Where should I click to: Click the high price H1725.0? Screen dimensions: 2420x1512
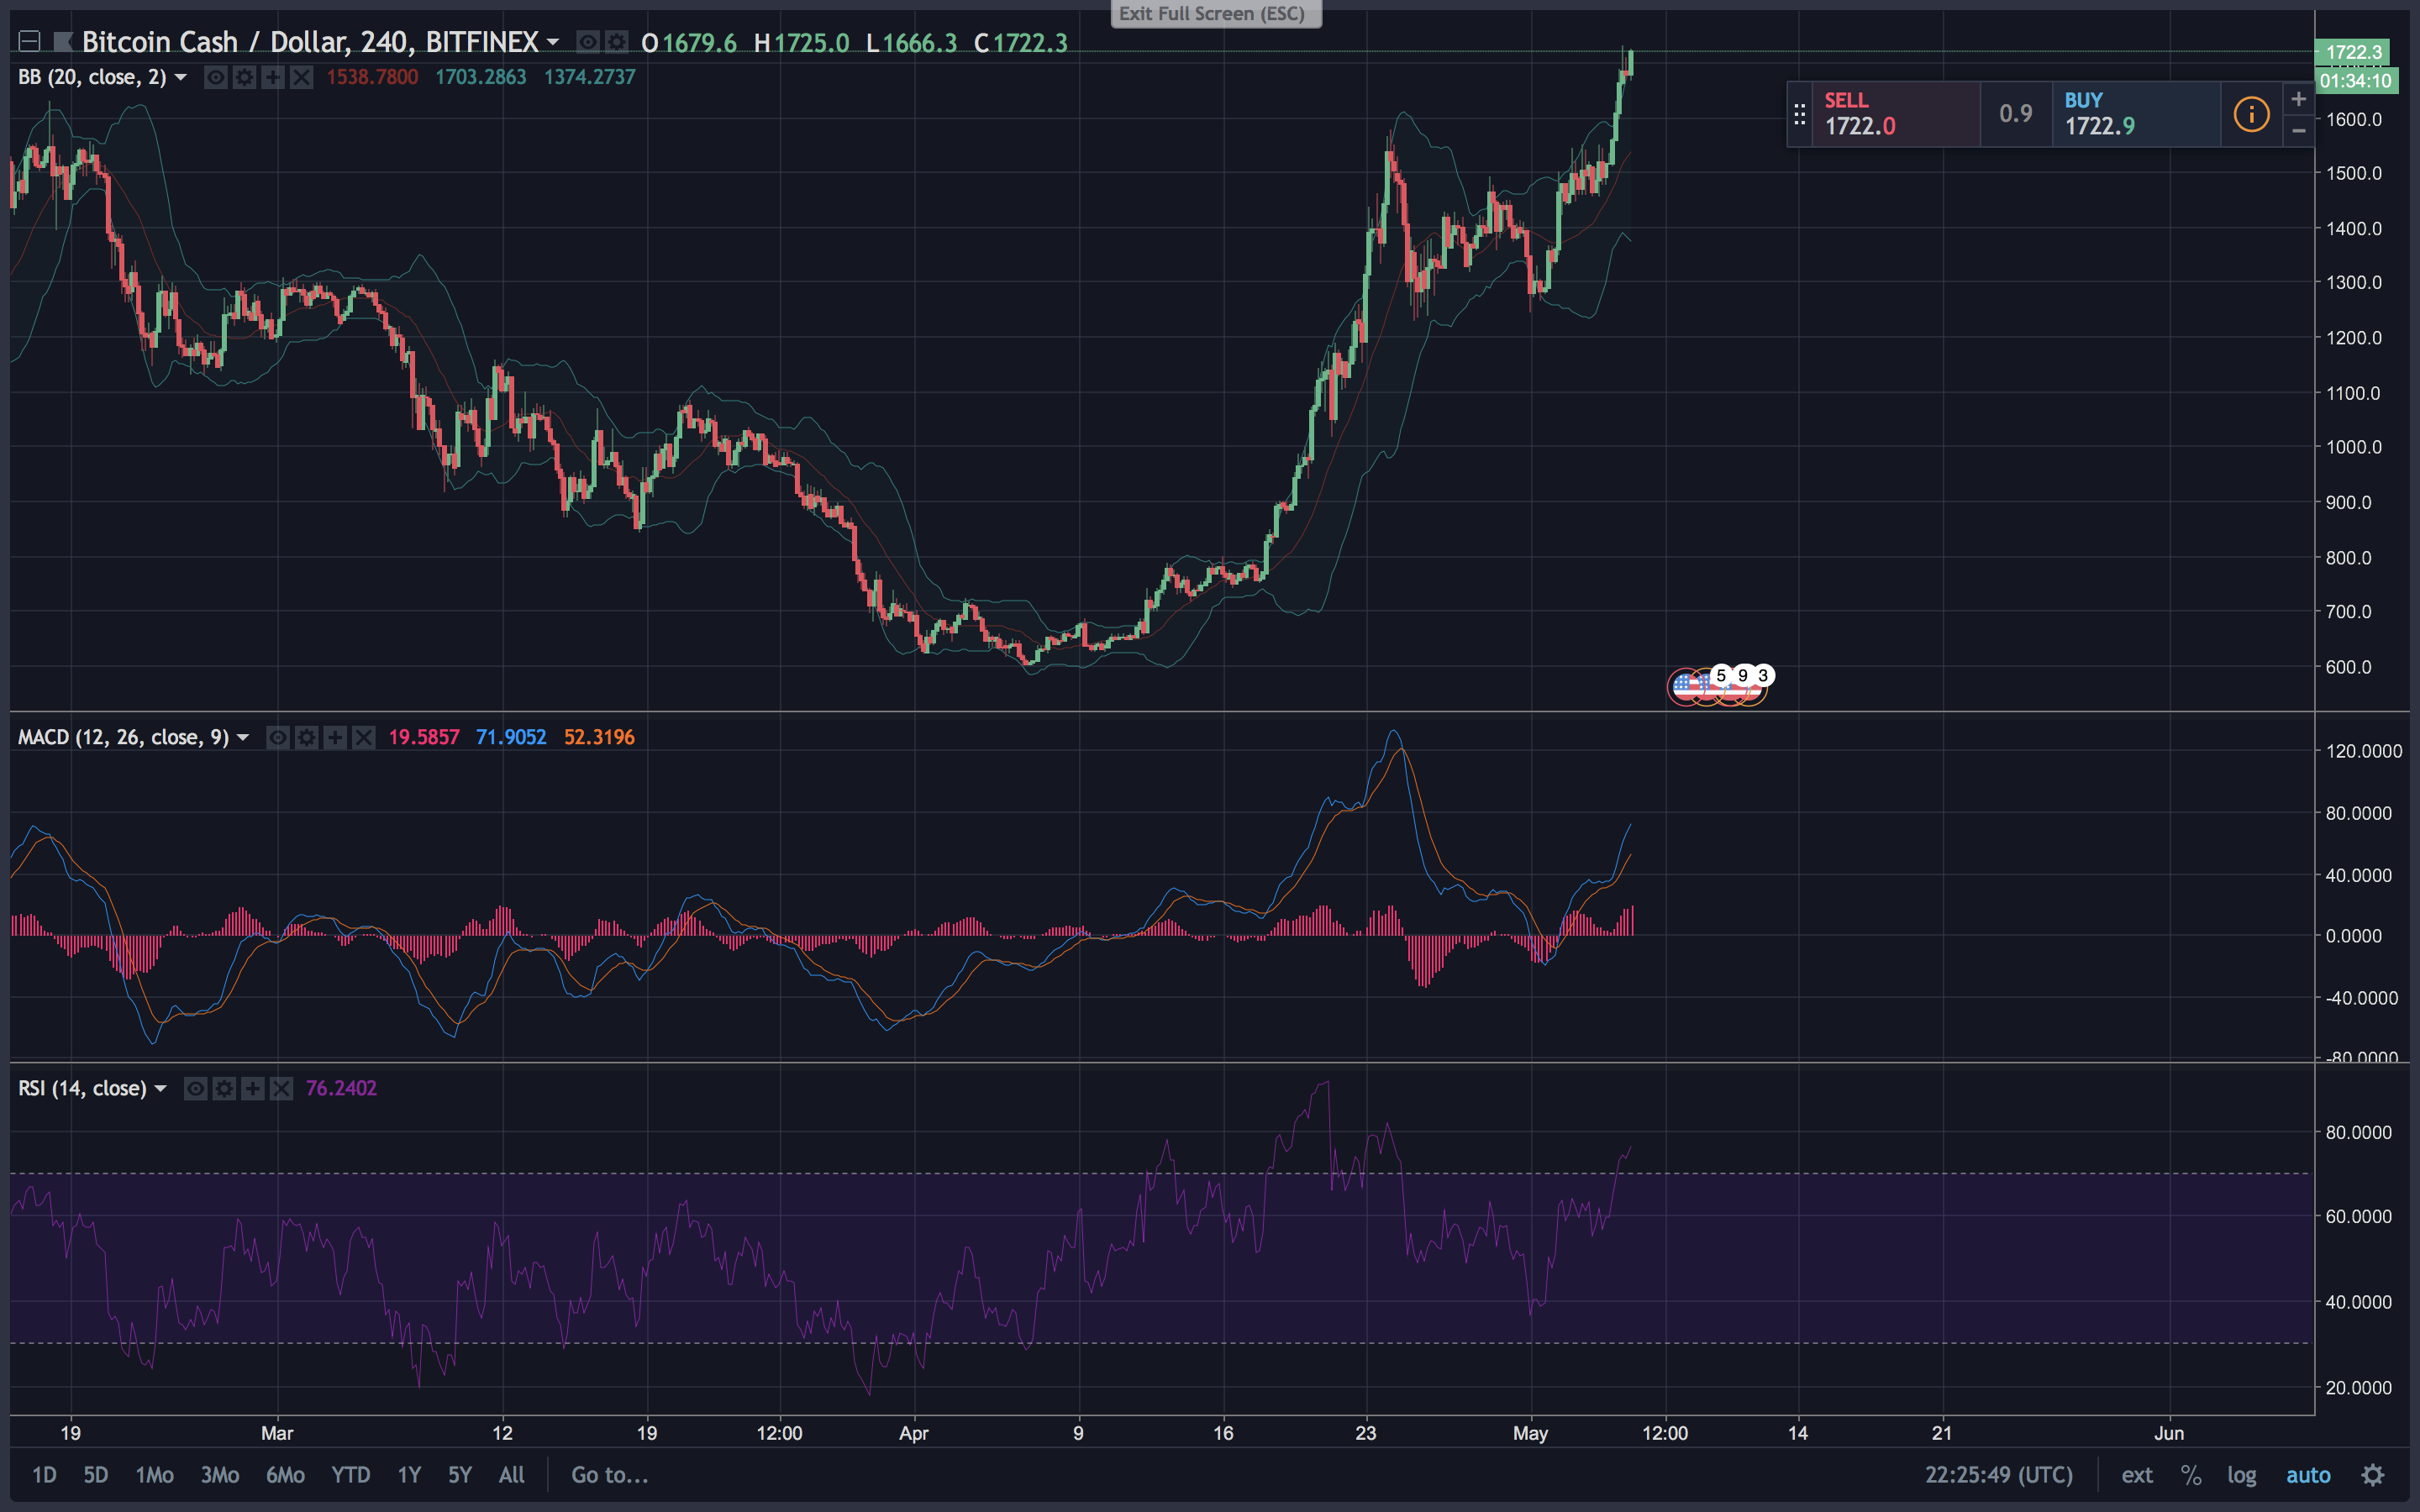(x=801, y=43)
